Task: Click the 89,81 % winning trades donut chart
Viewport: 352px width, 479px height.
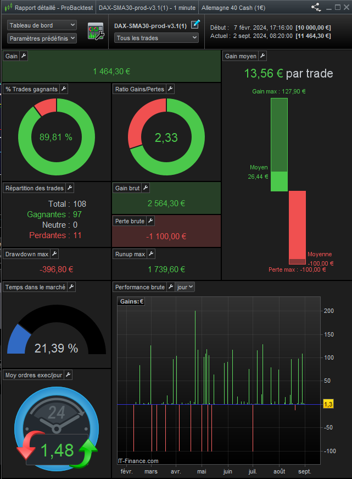Action: point(57,137)
